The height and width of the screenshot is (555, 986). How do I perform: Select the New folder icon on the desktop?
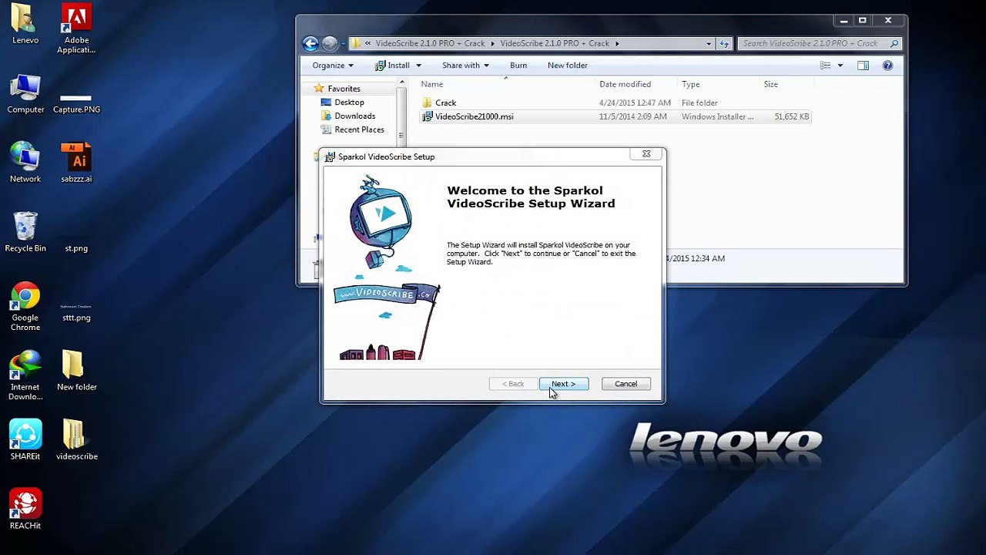pyautogui.click(x=76, y=371)
